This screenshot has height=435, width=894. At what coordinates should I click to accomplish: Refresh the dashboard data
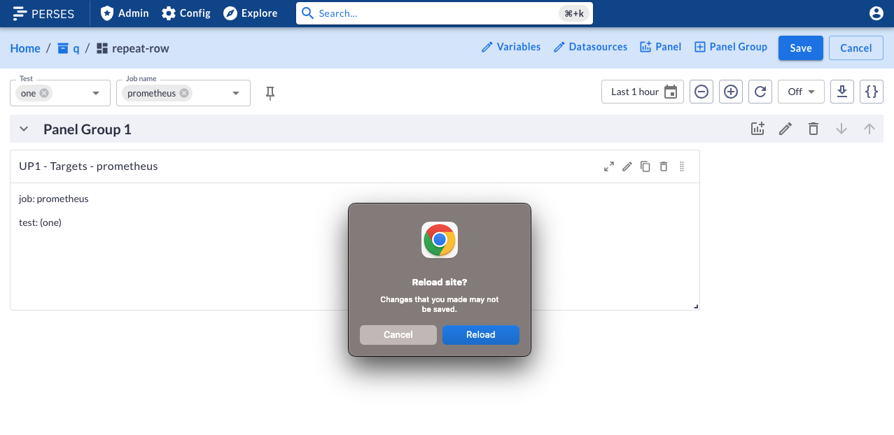[x=760, y=91]
